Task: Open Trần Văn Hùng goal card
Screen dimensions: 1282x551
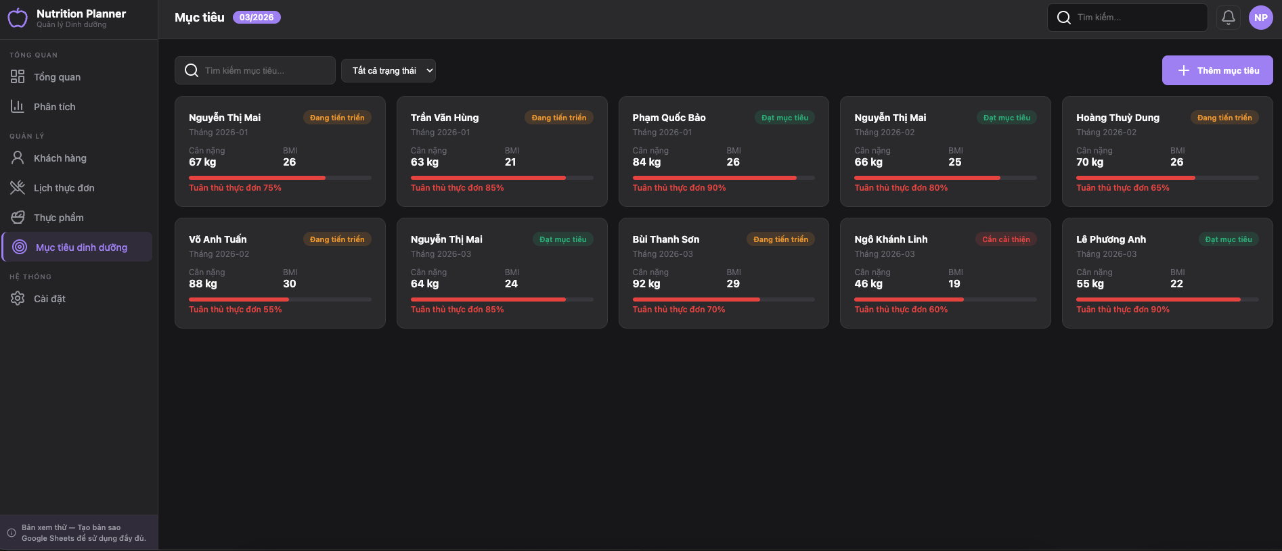Action: 502,151
